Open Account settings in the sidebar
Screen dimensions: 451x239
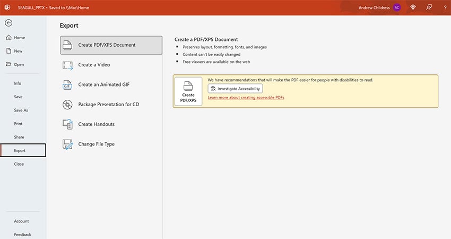(x=21, y=221)
